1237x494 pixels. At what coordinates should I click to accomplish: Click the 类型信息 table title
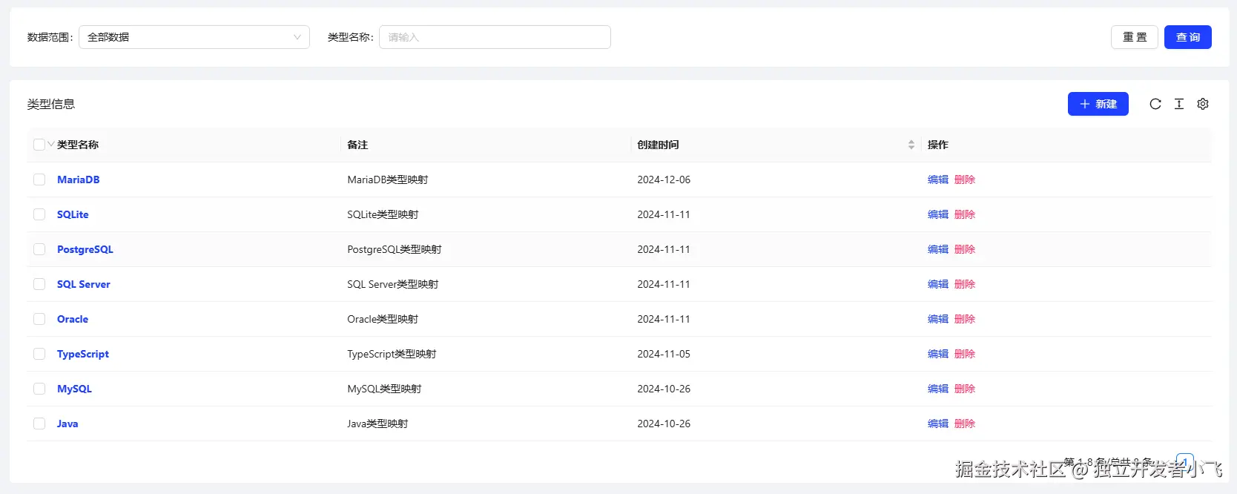pyautogui.click(x=51, y=104)
